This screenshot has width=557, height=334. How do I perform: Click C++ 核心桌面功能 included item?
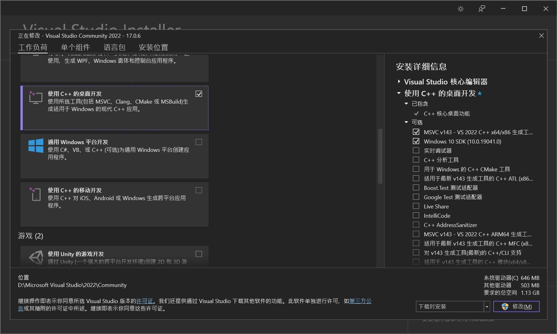pyautogui.click(x=447, y=113)
